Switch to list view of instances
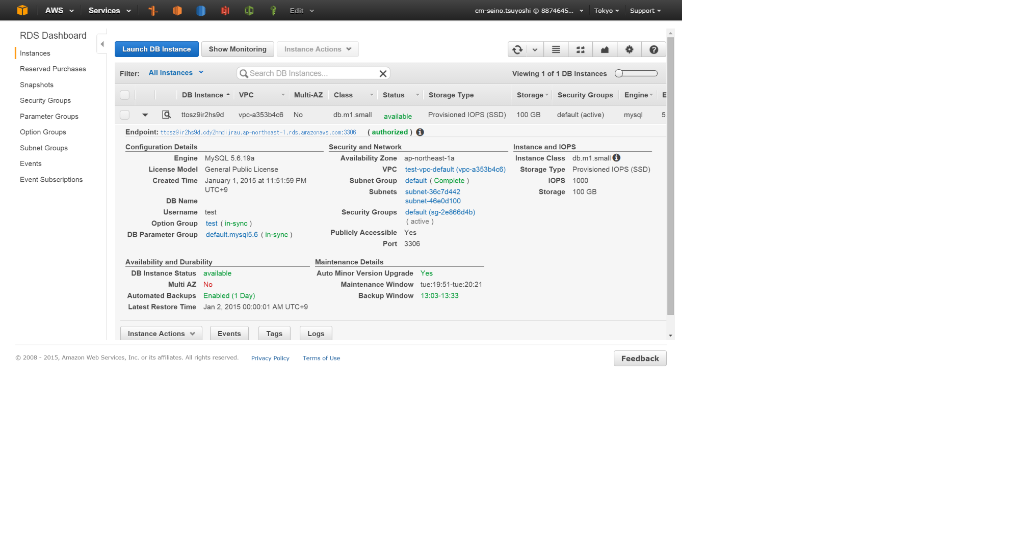This screenshot has width=1019, height=552. coord(555,49)
